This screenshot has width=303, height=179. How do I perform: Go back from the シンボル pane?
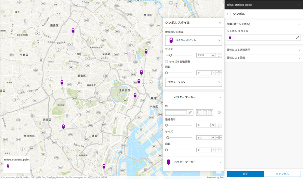227,14
